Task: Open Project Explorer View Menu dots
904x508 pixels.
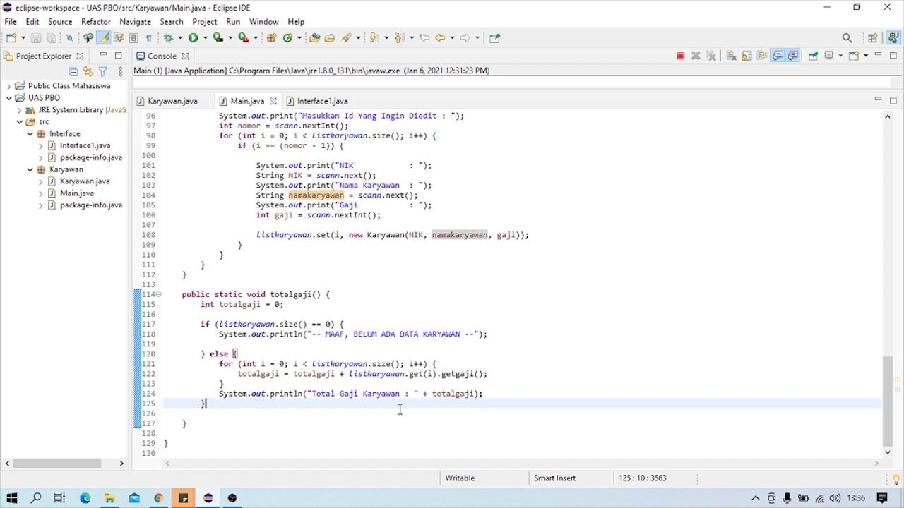Action: pos(120,71)
